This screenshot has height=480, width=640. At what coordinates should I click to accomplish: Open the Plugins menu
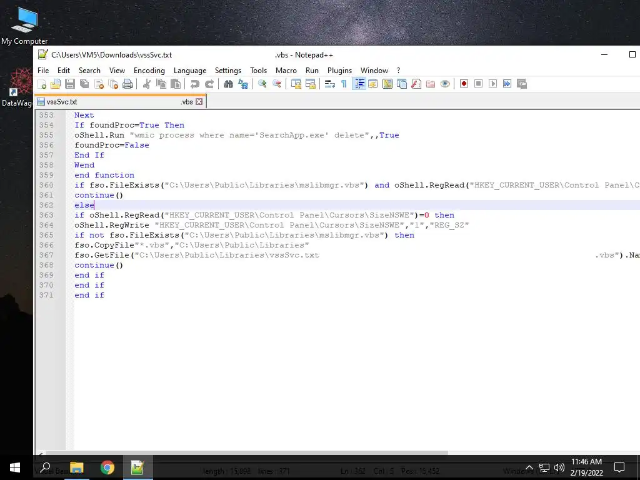point(339,71)
